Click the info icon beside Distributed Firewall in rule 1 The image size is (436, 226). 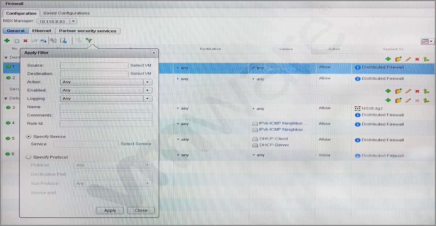pyautogui.click(x=358, y=68)
